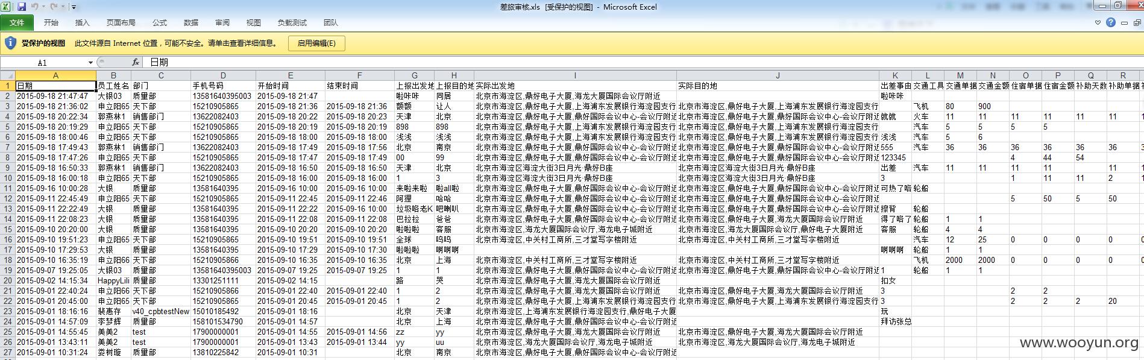This screenshot has width=1144, height=360.
Task: Click header cell 实际出发地
Action: click(x=575, y=86)
